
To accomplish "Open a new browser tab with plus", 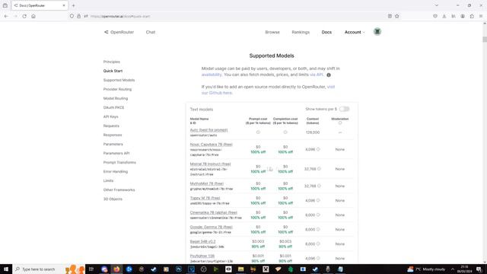I will pos(73,5).
